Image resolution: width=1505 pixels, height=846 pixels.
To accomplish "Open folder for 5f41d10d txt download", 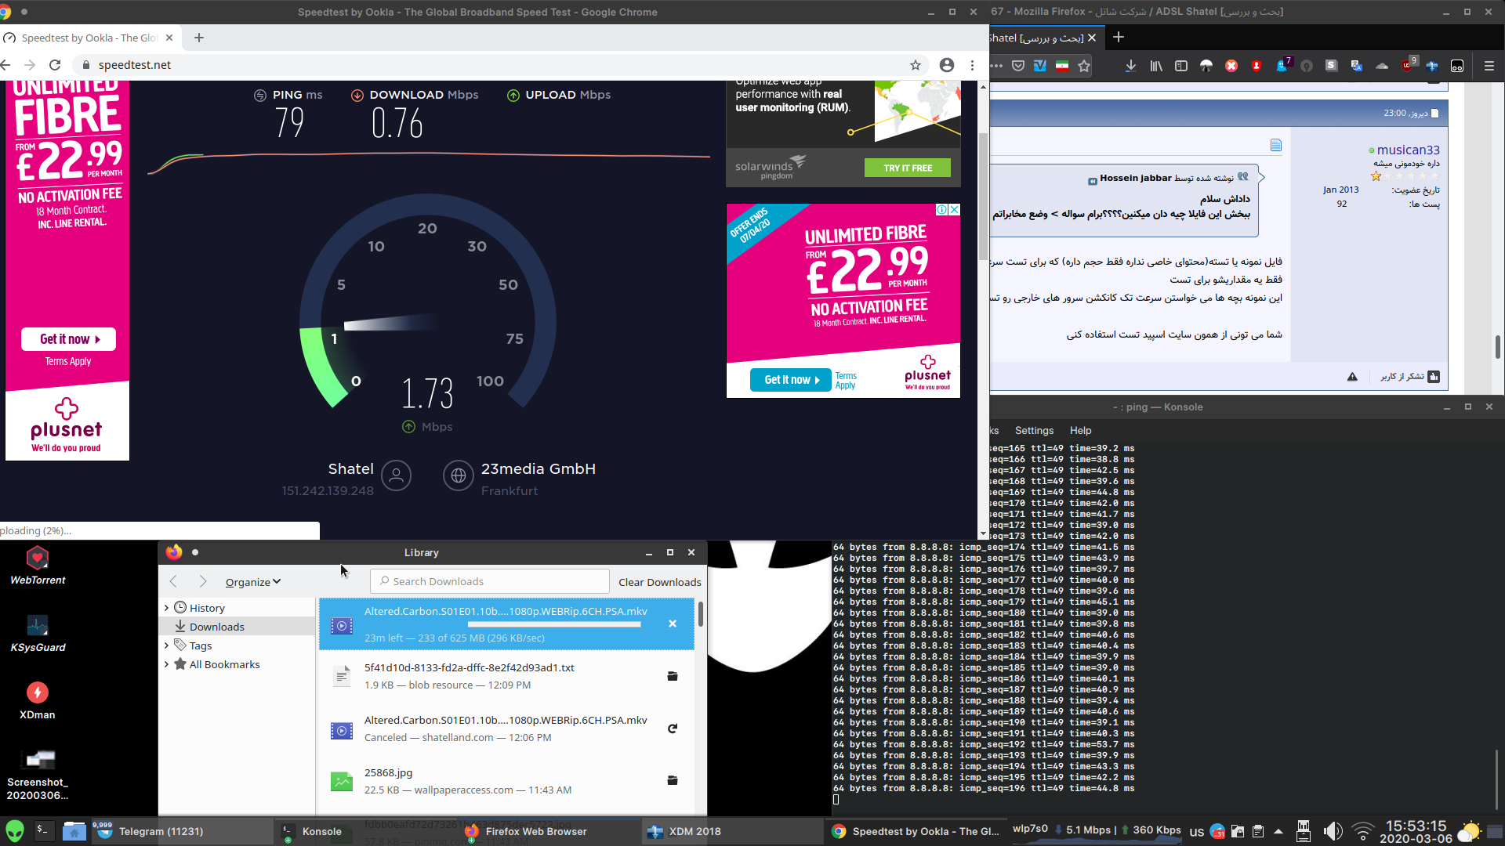I will tap(673, 676).
